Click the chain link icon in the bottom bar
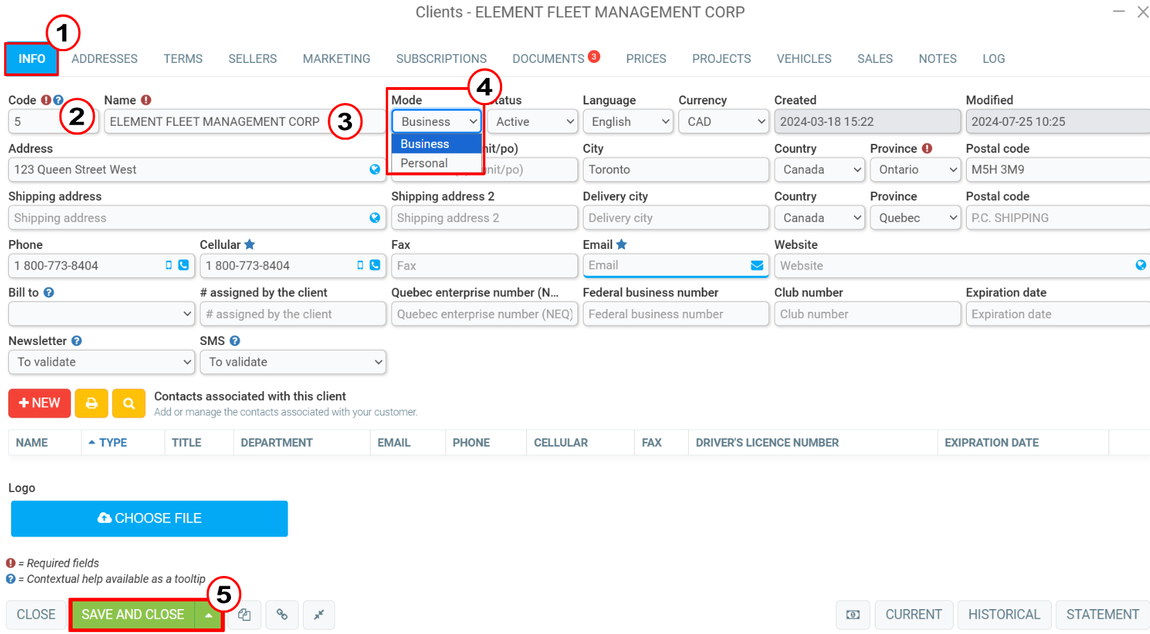 pyautogui.click(x=282, y=615)
